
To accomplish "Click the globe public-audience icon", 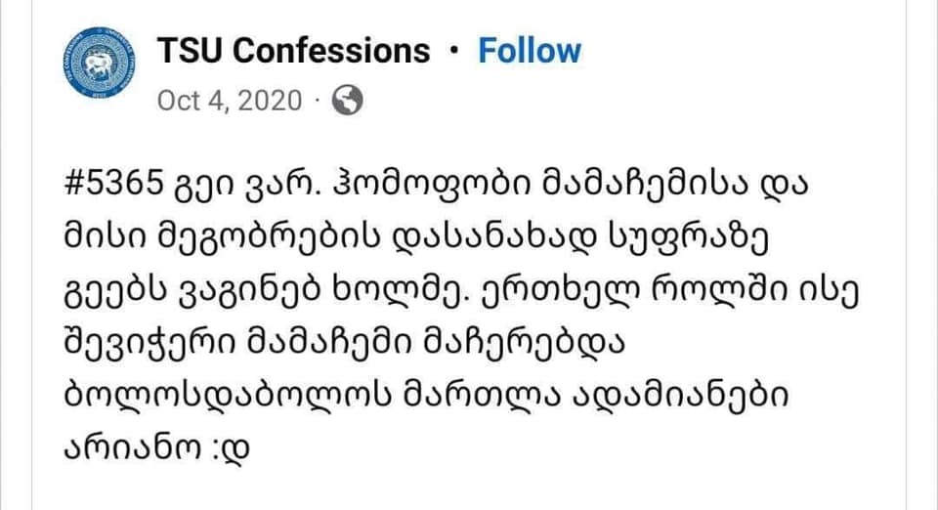I will tap(348, 100).
